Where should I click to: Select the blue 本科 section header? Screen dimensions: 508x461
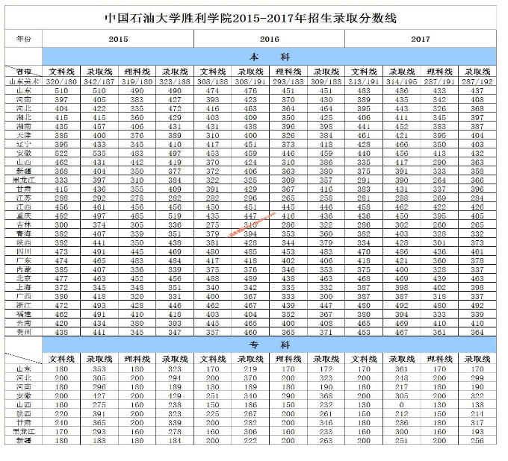pos(269,57)
